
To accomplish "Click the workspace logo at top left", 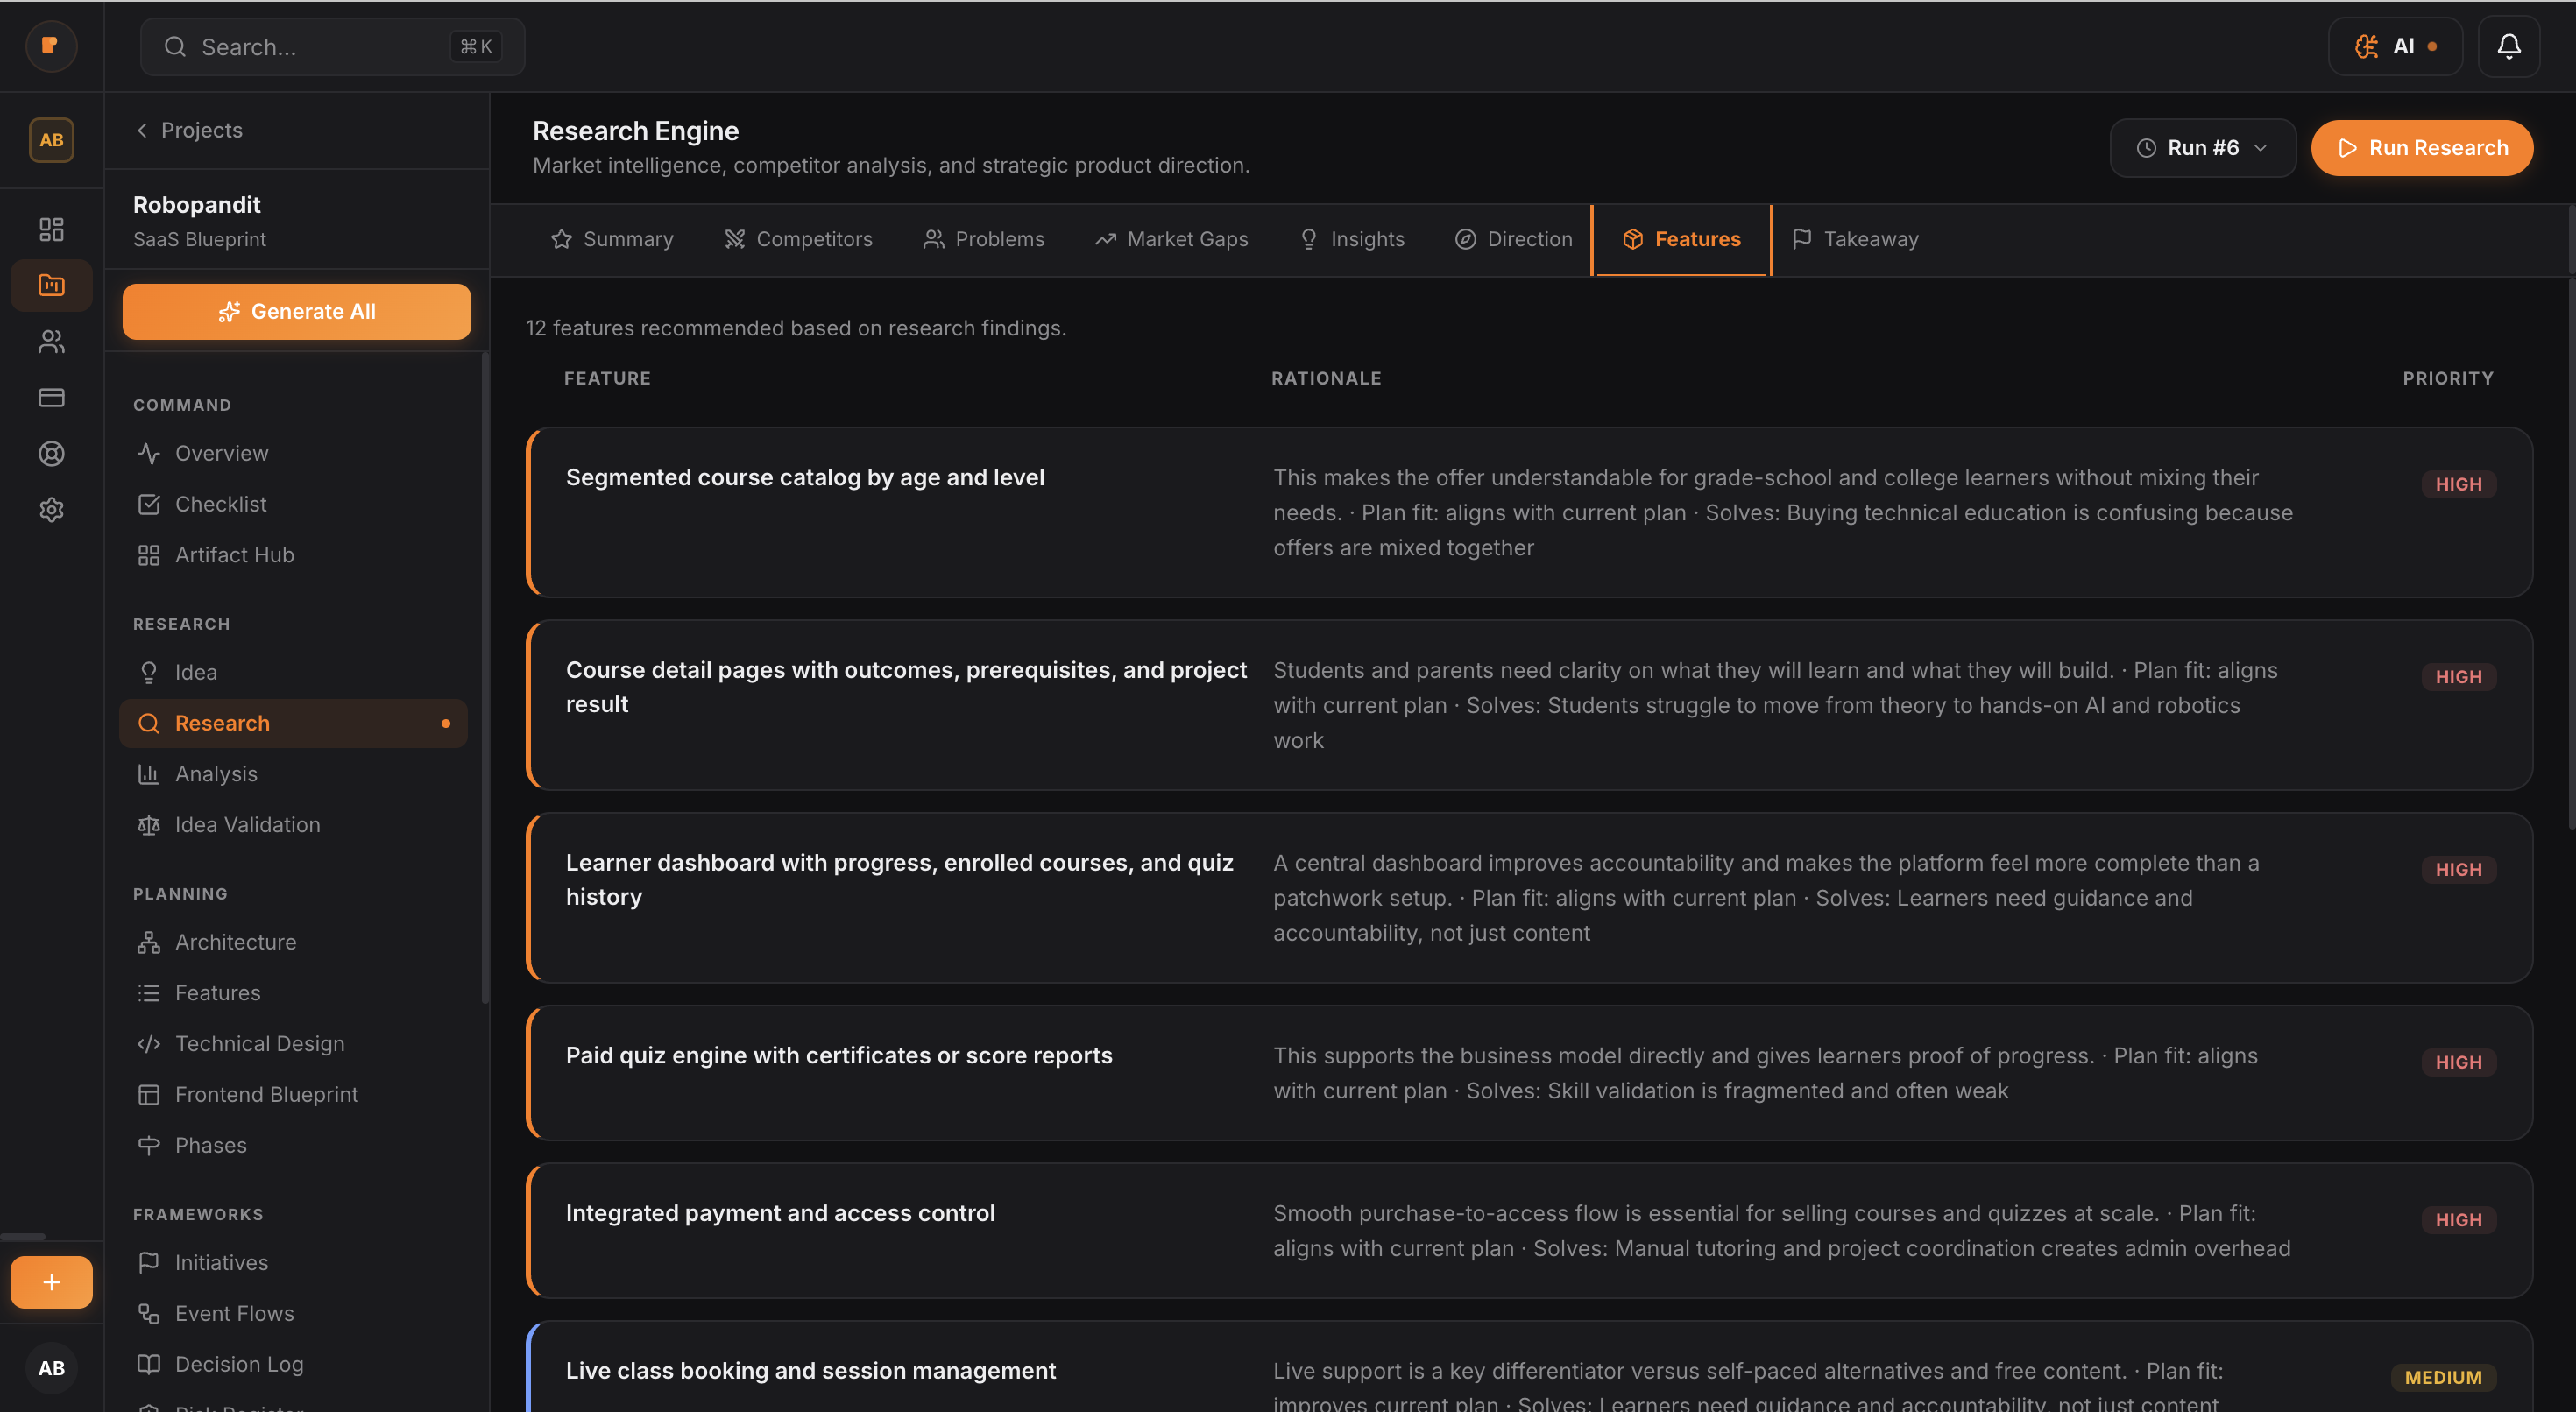I will tap(51, 46).
